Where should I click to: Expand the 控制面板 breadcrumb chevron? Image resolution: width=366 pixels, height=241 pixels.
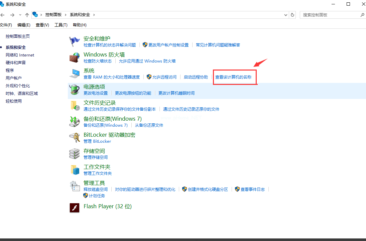coord(66,15)
